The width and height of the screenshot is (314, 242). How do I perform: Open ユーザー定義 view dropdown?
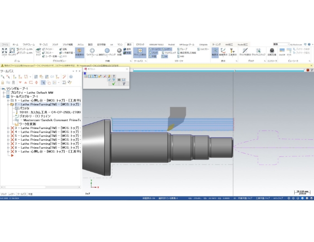pos(50,56)
